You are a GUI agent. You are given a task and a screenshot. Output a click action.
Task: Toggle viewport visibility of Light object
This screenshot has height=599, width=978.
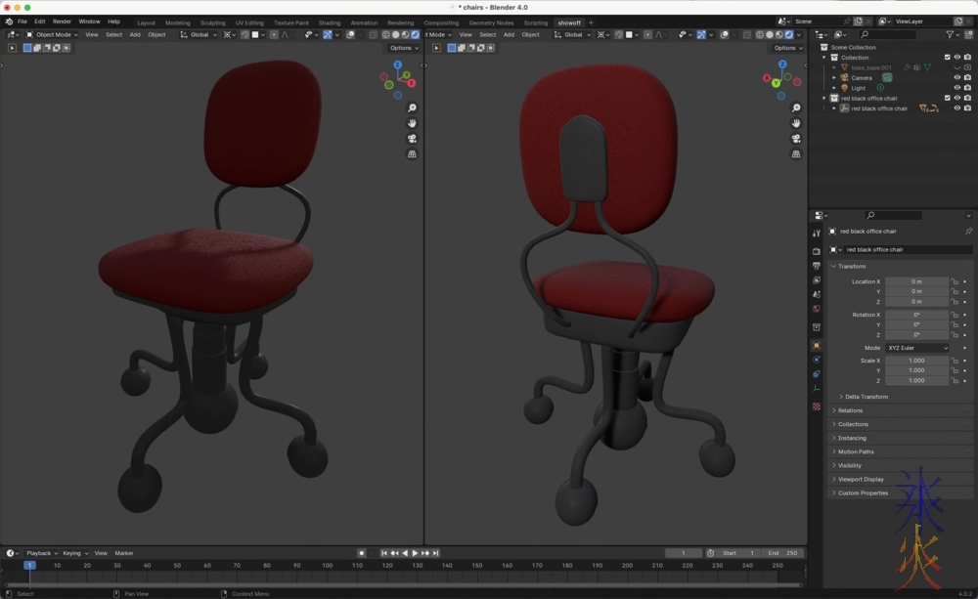(x=957, y=88)
